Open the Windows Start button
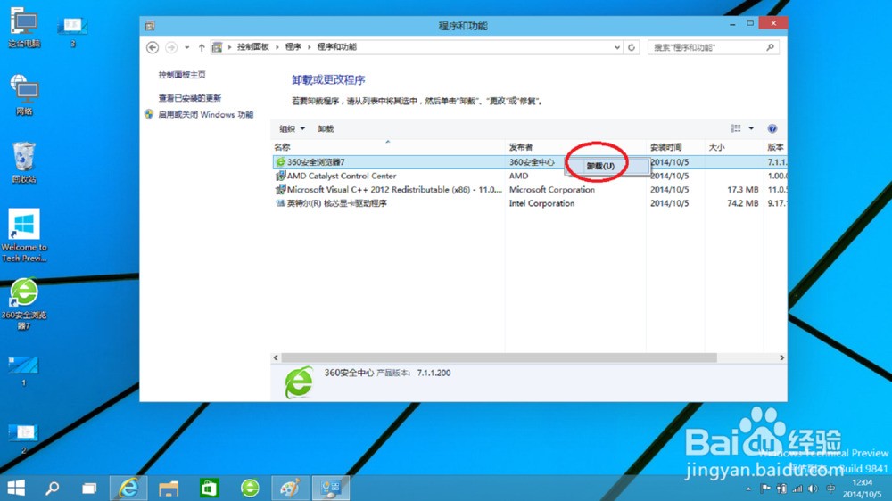Image resolution: width=892 pixels, height=501 pixels. [16, 488]
